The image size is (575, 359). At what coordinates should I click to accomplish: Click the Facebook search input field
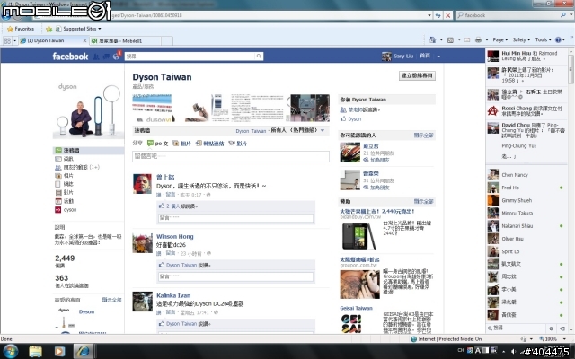point(190,56)
